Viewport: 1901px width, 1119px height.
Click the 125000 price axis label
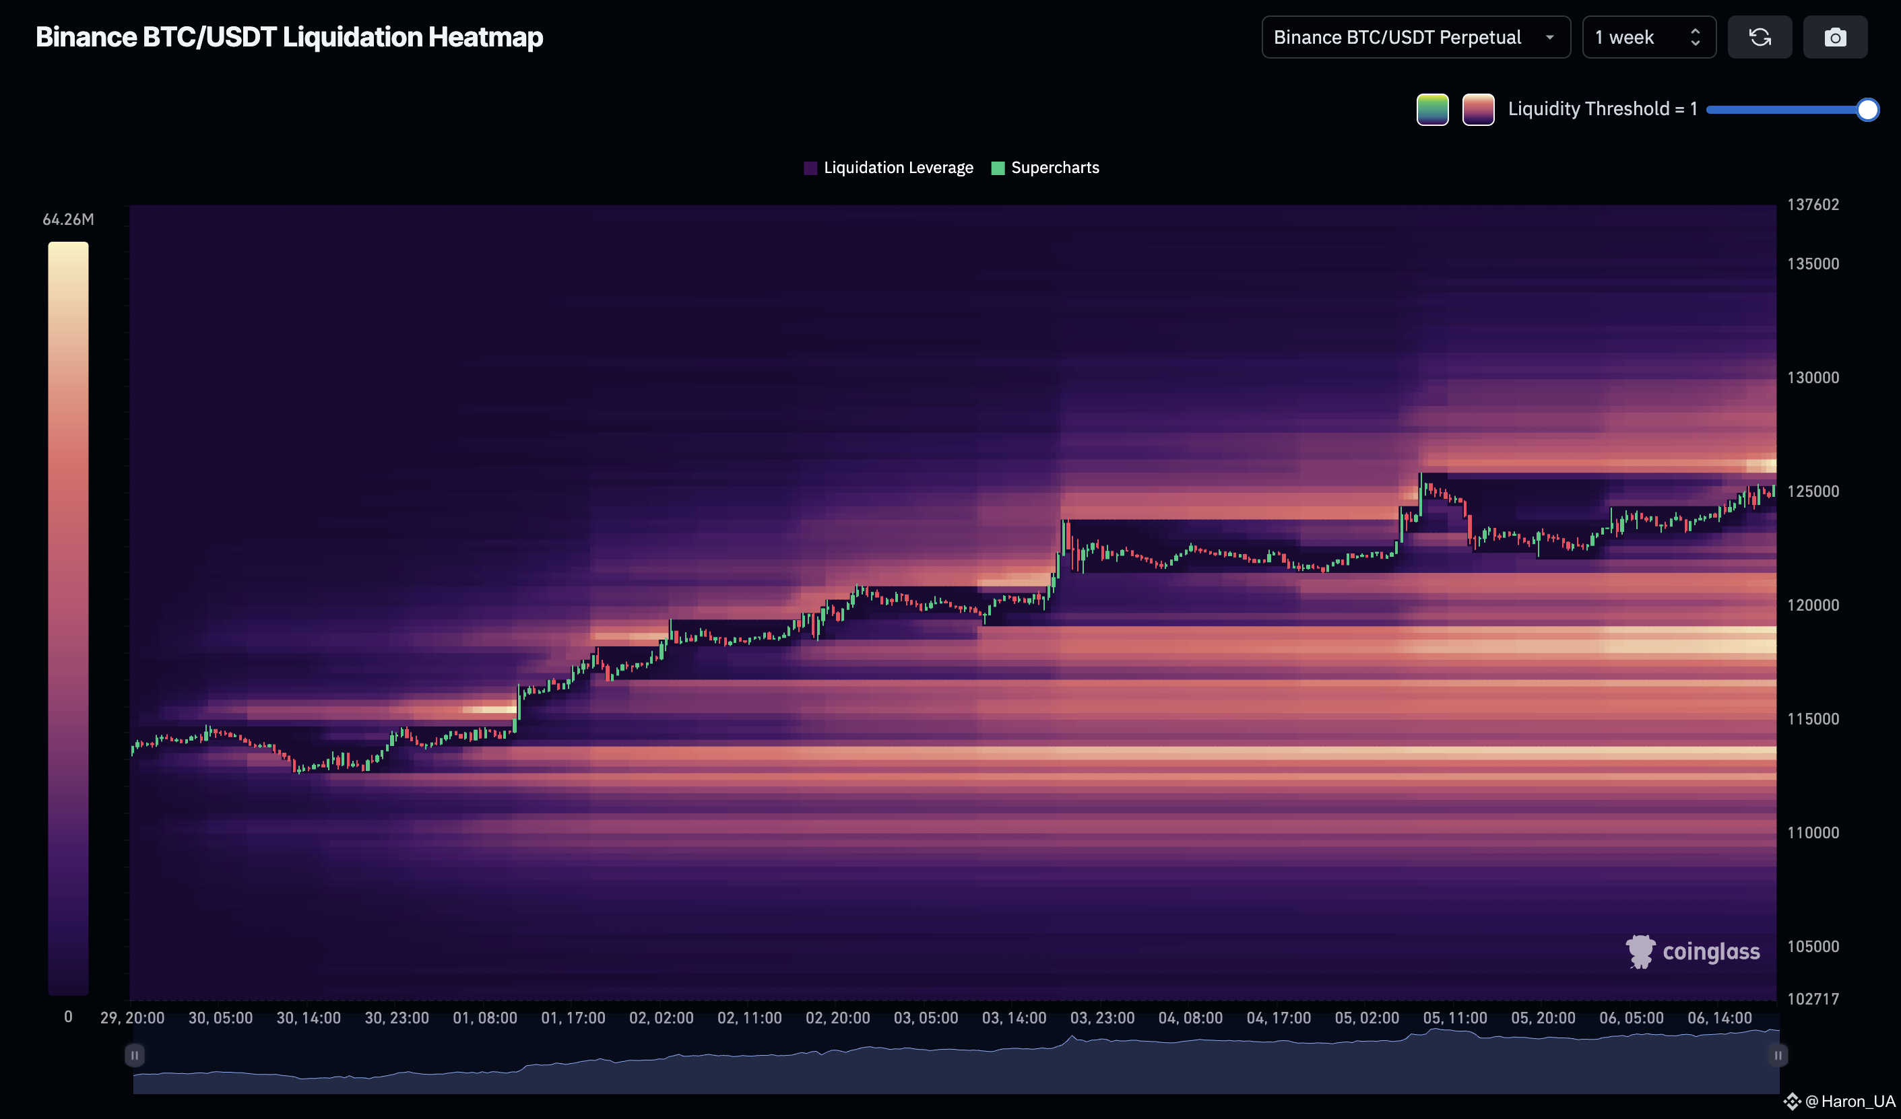tap(1813, 491)
